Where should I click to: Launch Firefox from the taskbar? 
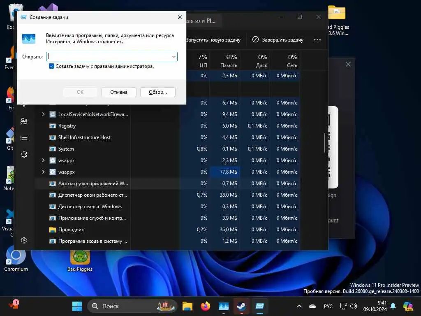click(206, 306)
